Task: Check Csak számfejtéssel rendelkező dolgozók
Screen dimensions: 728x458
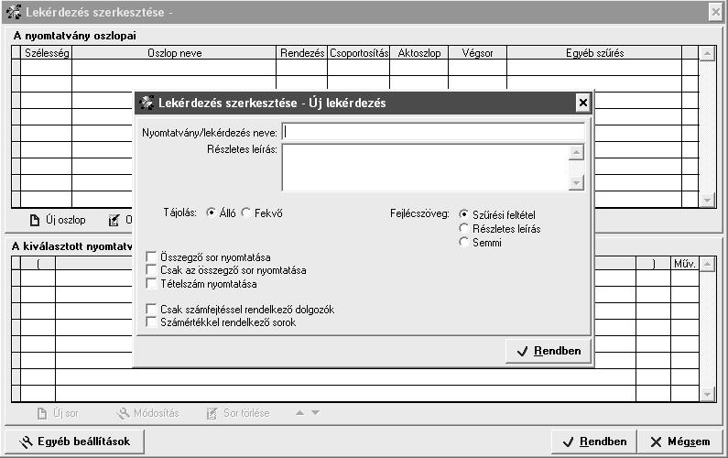Action: coord(151,309)
